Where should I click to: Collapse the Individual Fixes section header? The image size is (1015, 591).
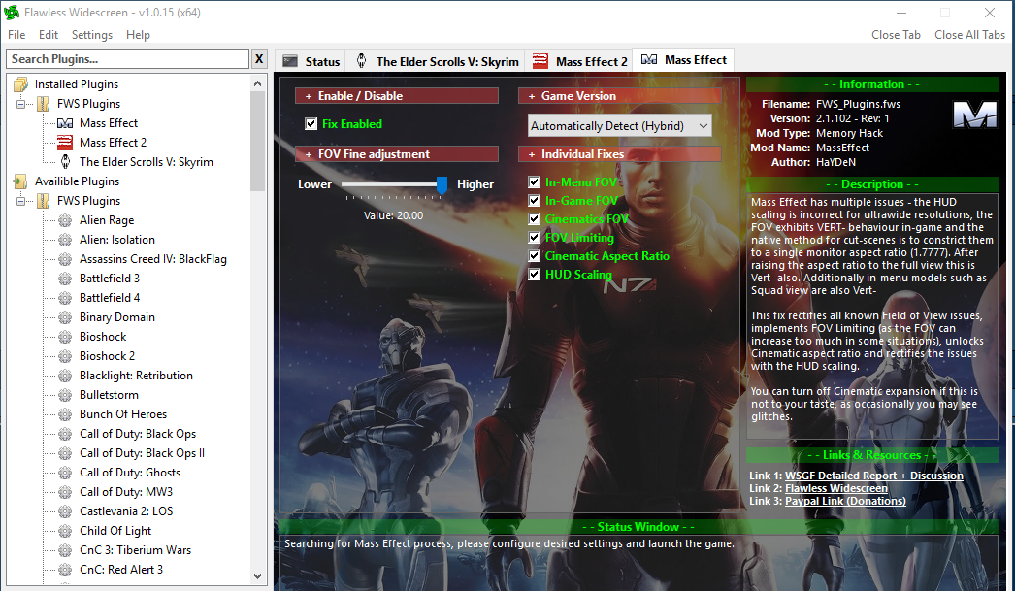pos(619,154)
